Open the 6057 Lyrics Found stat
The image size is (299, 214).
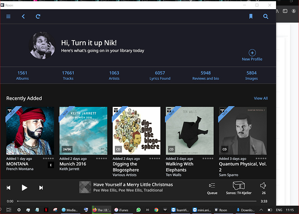pyautogui.click(x=160, y=76)
